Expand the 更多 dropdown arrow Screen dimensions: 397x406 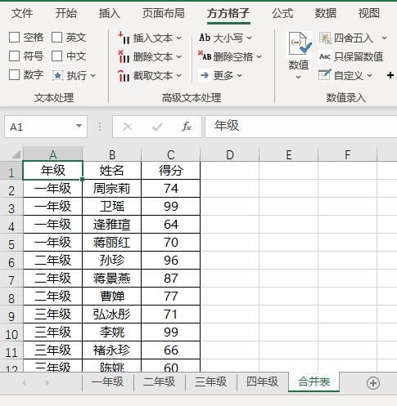pos(239,75)
